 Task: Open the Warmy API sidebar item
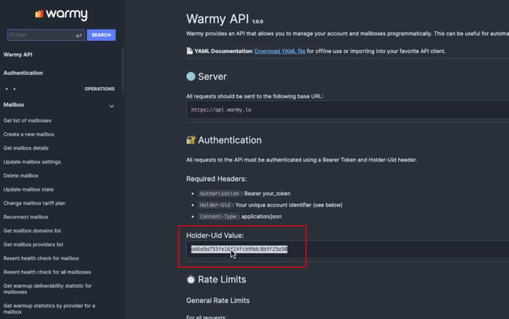(18, 55)
